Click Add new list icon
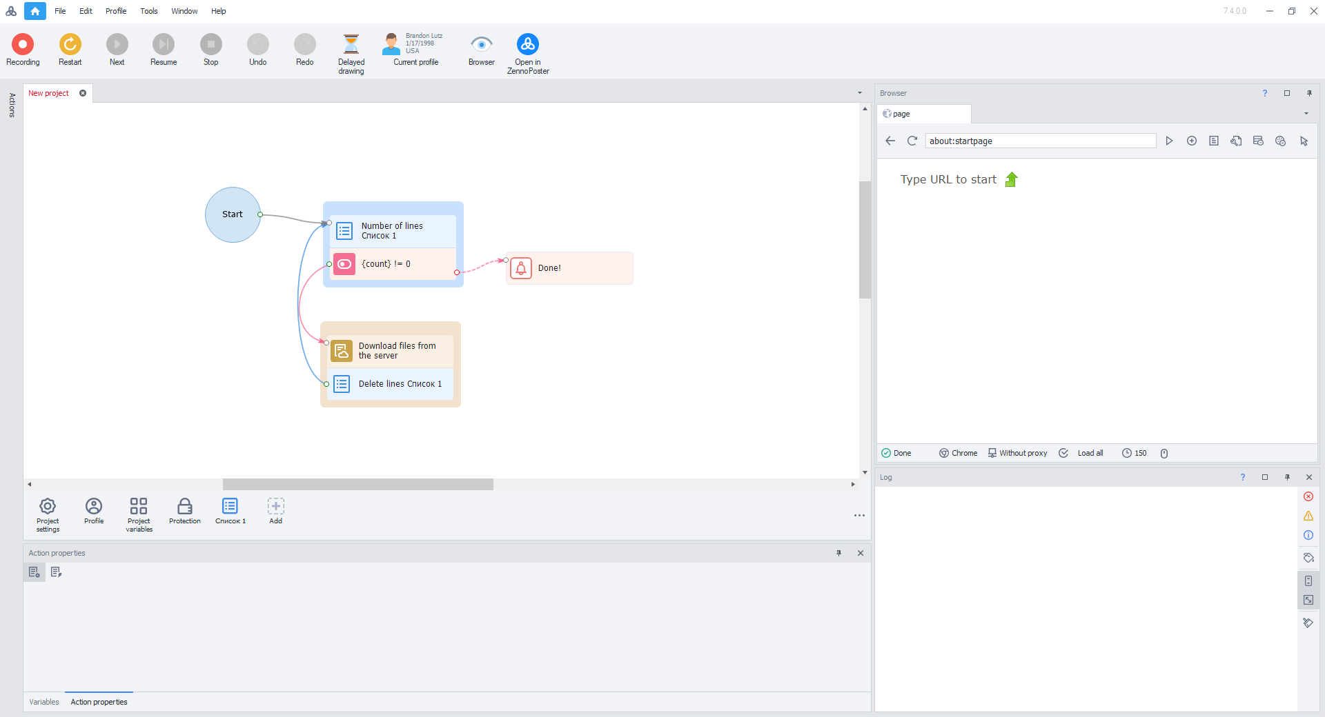 coord(276,507)
